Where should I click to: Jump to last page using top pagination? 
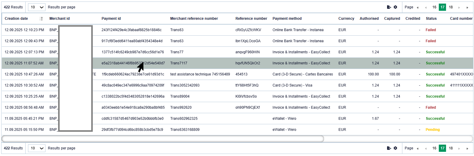point(467,7)
